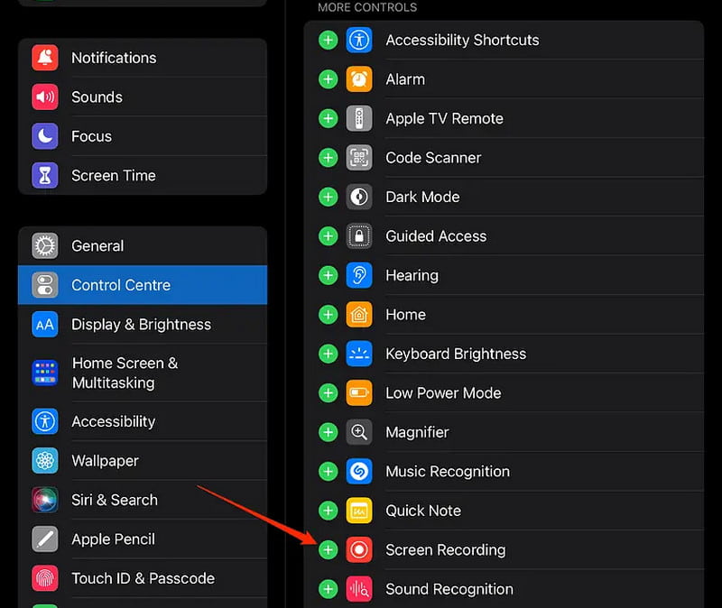Viewport: 722px width, 608px height.
Task: Open Wallpaper settings label
Action: (x=105, y=461)
